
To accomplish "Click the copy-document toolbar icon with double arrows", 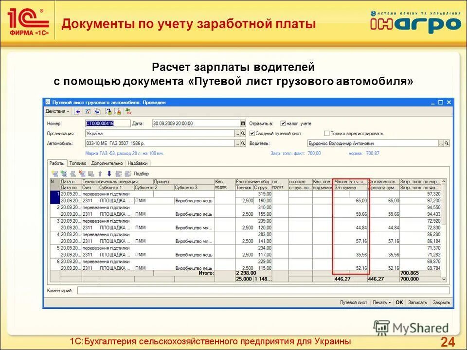I will coord(97,112).
